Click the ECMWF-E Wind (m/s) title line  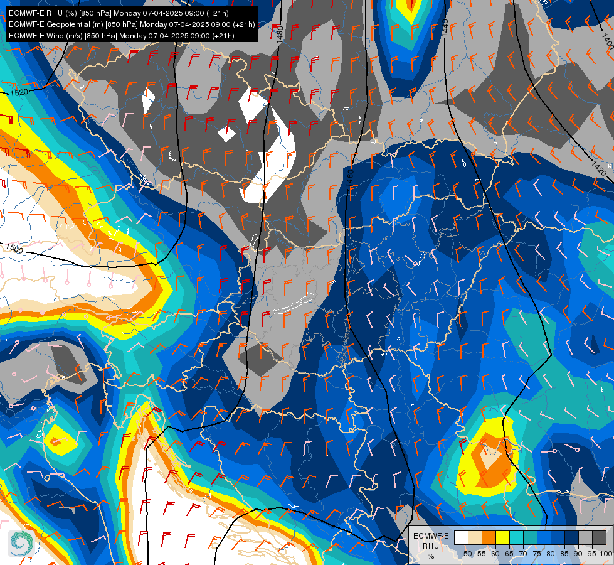click(122, 36)
